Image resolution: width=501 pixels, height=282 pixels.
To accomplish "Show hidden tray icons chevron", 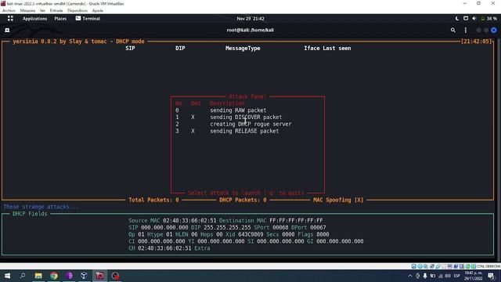I will coord(410,276).
